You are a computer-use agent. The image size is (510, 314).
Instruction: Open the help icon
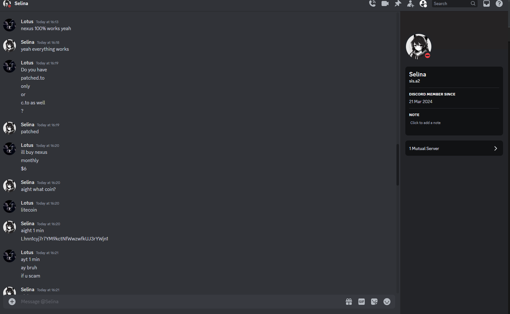[x=499, y=3]
